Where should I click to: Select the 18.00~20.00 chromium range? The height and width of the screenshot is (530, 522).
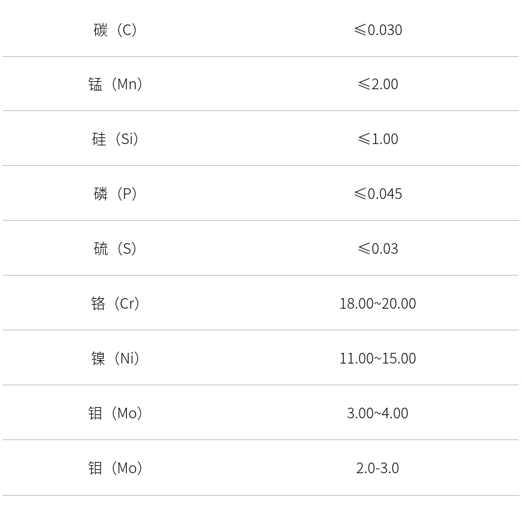tap(378, 303)
